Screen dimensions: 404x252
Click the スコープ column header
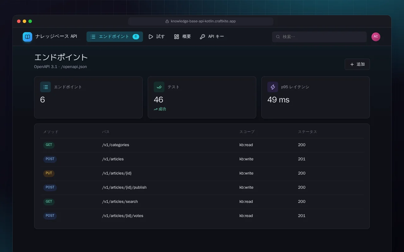(x=247, y=132)
